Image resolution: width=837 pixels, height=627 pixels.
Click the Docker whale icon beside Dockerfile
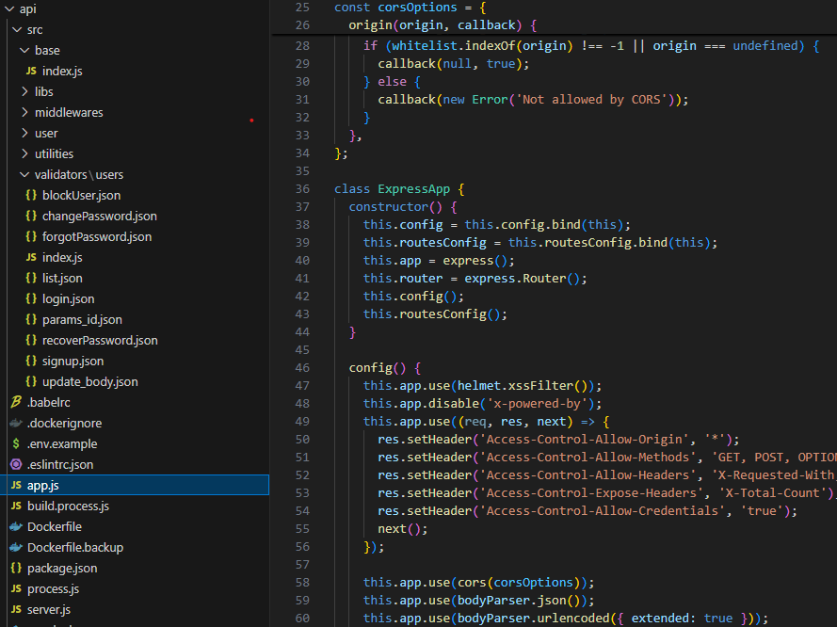pos(16,527)
